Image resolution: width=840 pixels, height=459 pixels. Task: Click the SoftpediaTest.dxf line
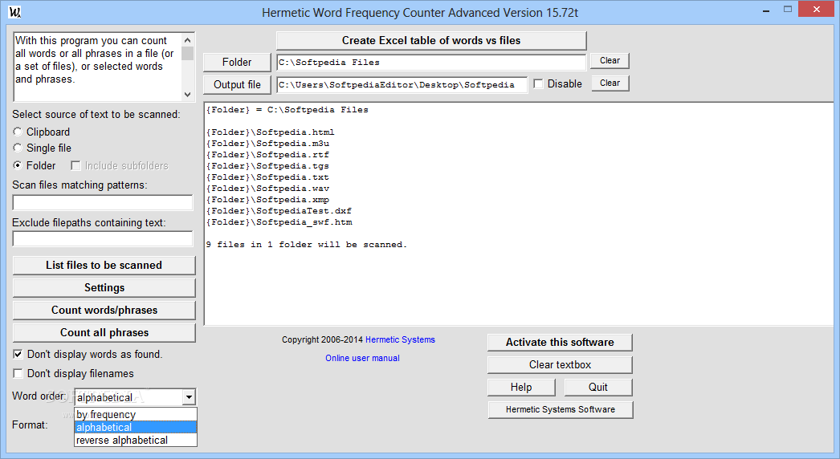[x=279, y=211]
